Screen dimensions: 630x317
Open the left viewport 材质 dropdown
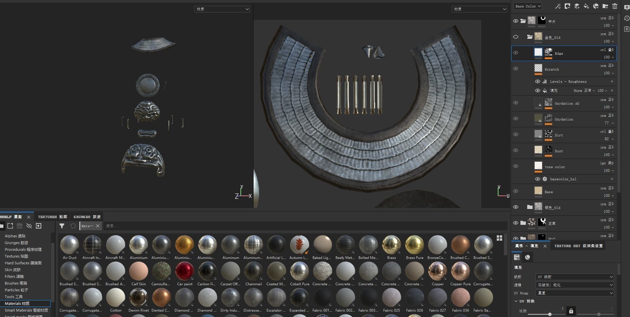tap(222, 9)
